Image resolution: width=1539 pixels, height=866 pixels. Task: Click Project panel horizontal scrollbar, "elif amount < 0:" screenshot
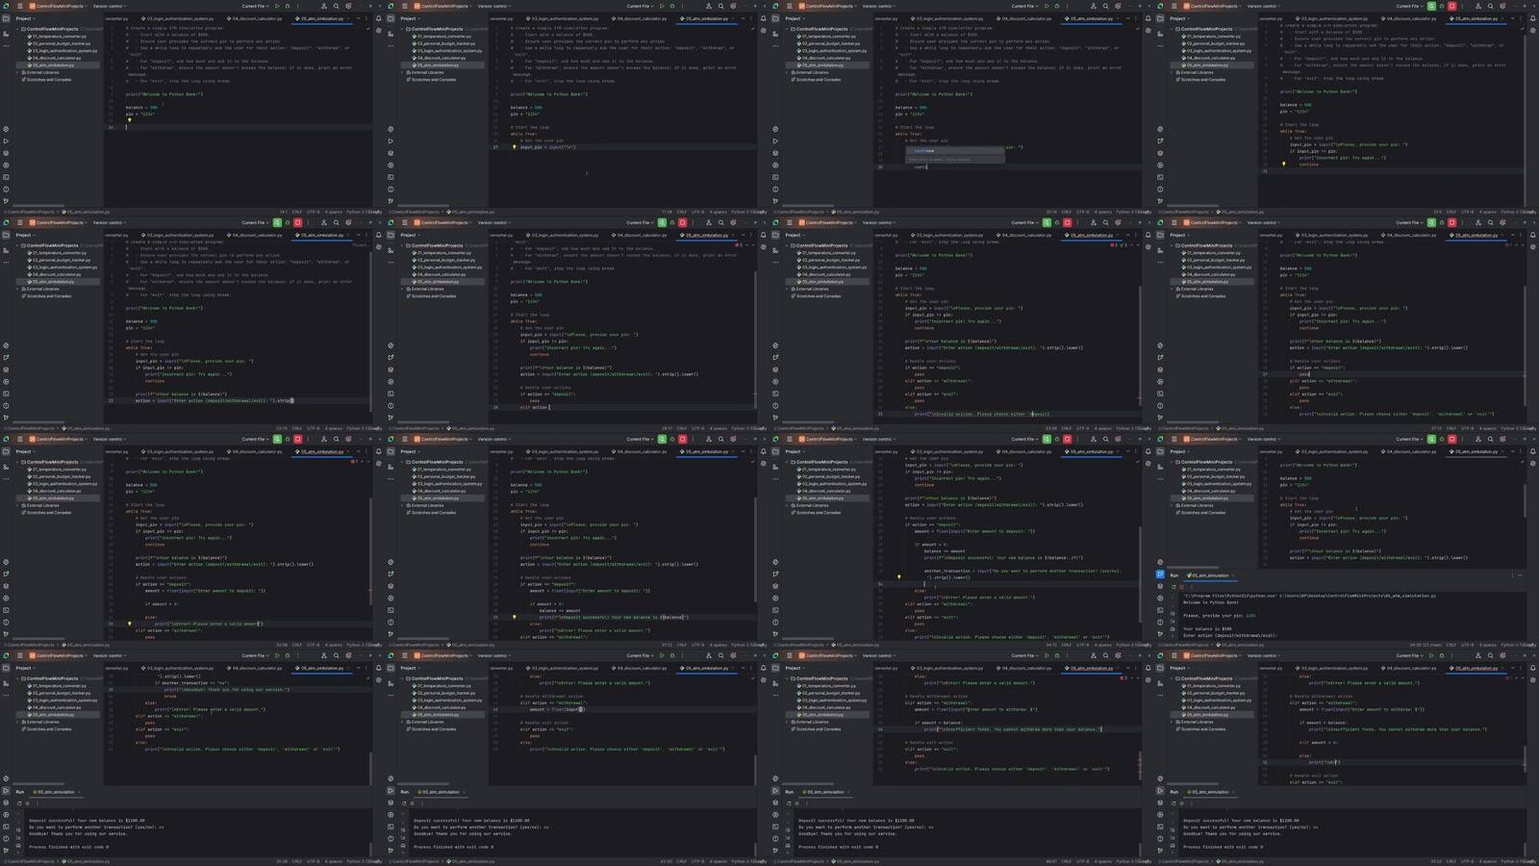pos(1194,783)
